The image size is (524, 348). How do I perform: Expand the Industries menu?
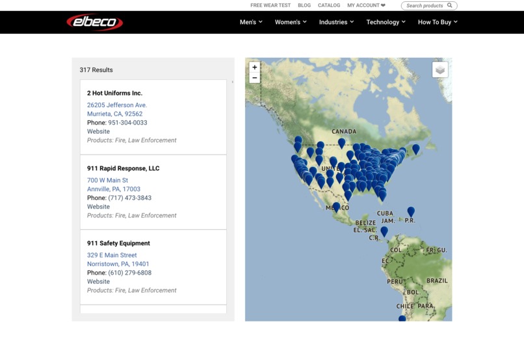click(x=336, y=22)
